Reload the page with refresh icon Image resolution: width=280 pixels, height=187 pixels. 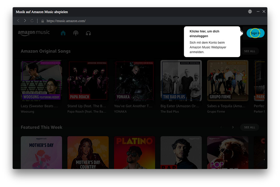32,21
